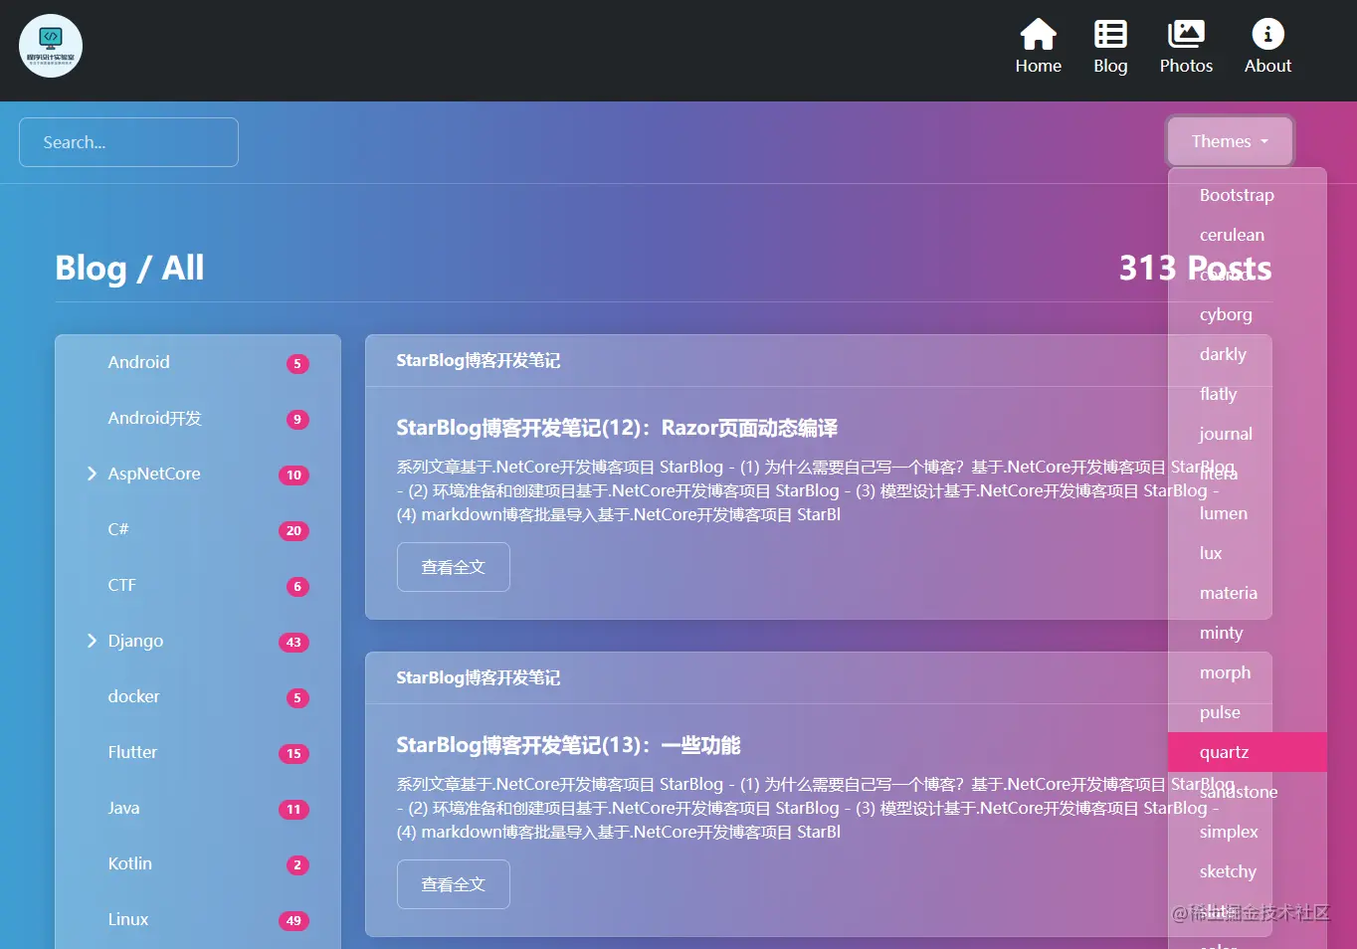Choose the Bootstrap theme
Image resolution: width=1357 pixels, height=949 pixels.
click(1248, 195)
